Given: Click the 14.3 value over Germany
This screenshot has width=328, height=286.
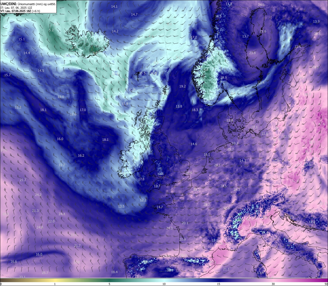Looking at the screenshot, I should pyautogui.click(x=243, y=161).
